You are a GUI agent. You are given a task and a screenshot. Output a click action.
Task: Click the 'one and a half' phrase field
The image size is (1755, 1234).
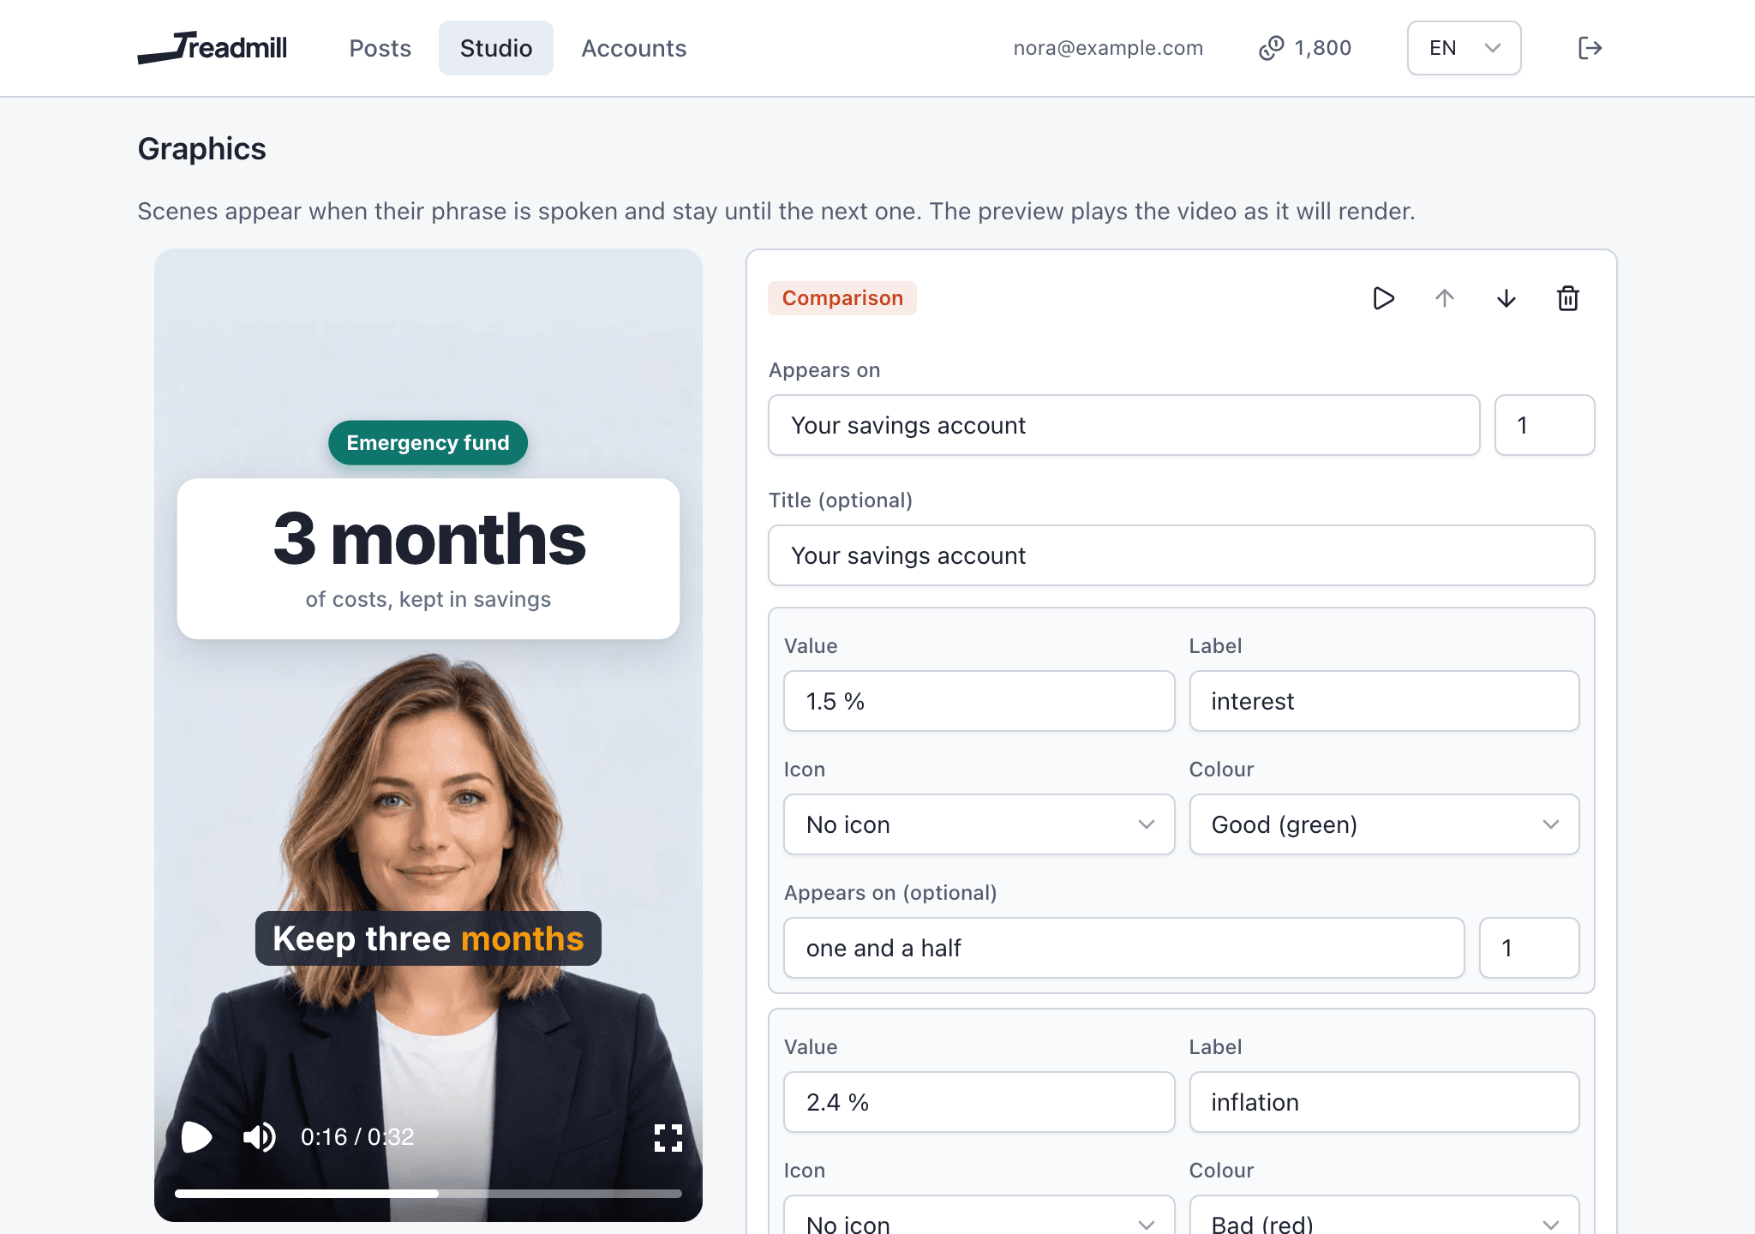click(1123, 948)
